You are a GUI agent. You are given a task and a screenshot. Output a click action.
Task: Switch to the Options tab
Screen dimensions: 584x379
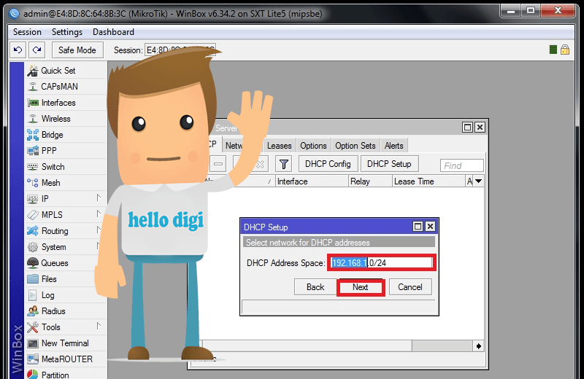(x=313, y=146)
